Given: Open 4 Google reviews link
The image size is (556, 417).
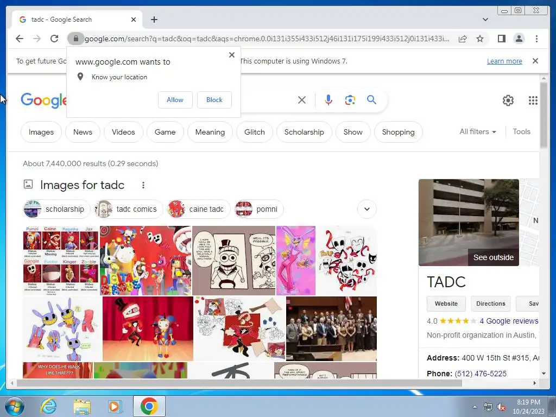Looking at the screenshot, I should (x=509, y=321).
